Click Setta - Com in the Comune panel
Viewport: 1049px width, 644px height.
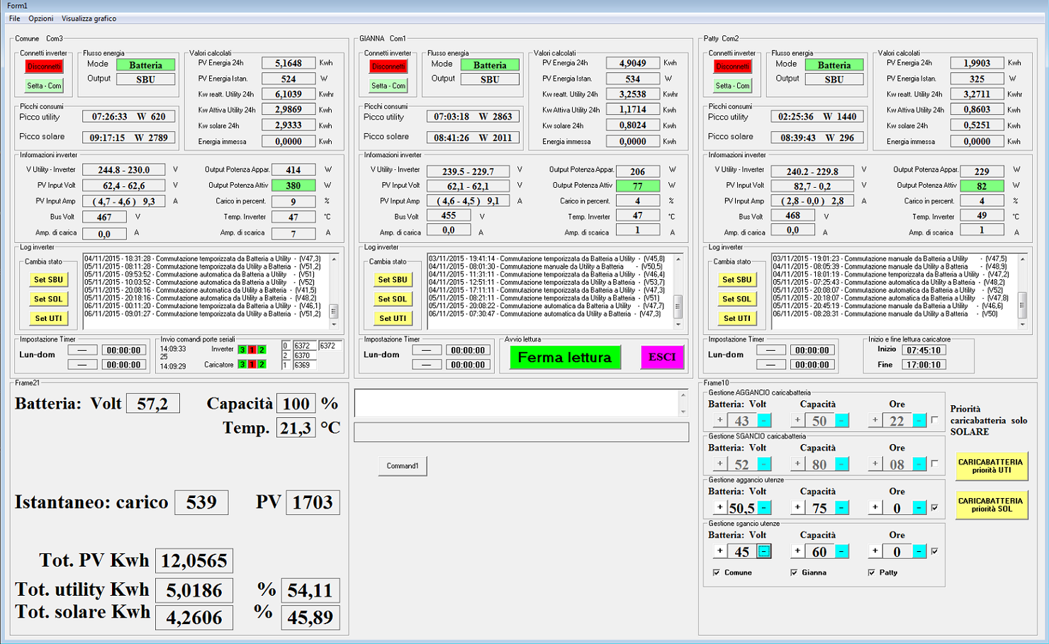point(45,86)
